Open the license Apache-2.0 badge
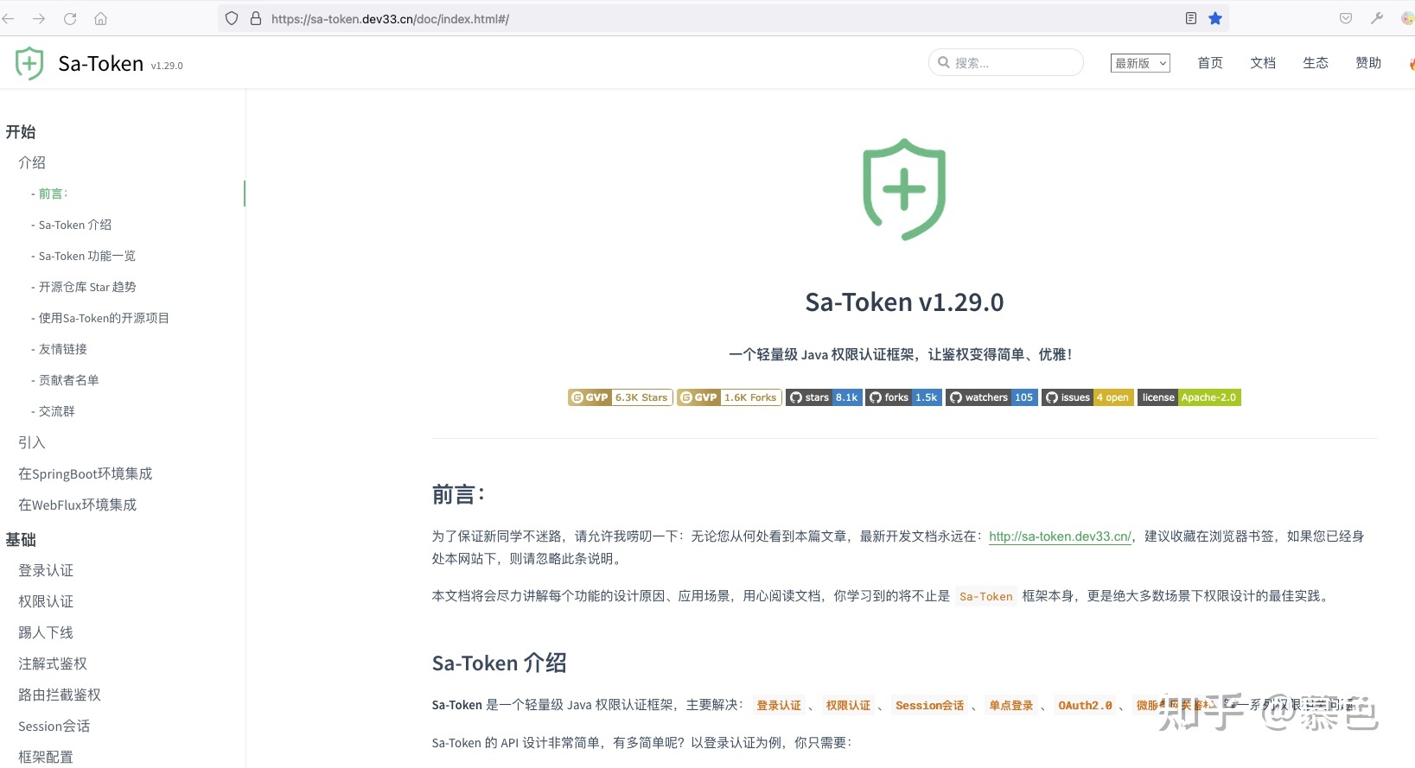 (x=1189, y=397)
